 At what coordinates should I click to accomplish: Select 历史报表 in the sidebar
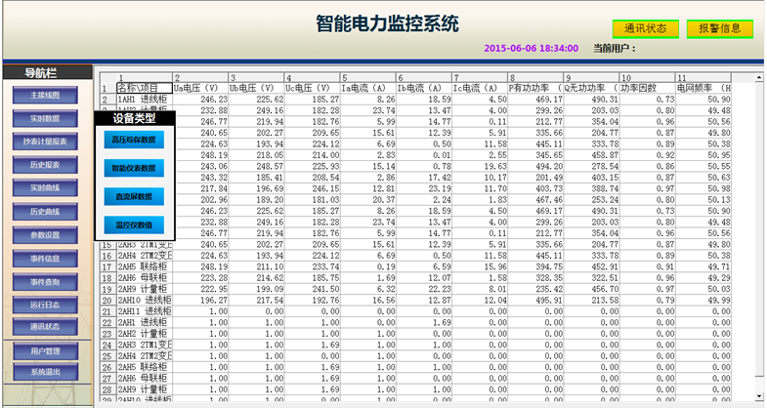(x=45, y=166)
